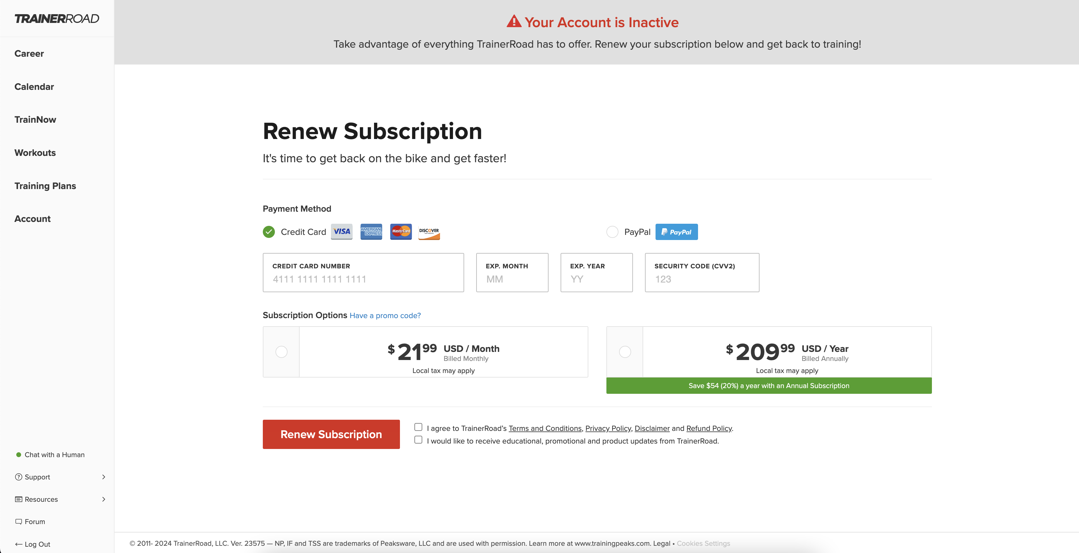Select the $21.99 monthly plan radio button
Screen dimensions: 1079x553
tap(282, 352)
